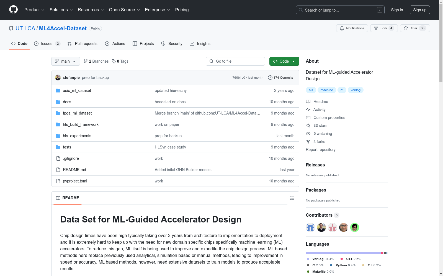Open the Code tab

19,44
